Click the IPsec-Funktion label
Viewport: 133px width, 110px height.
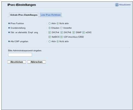(17, 24)
